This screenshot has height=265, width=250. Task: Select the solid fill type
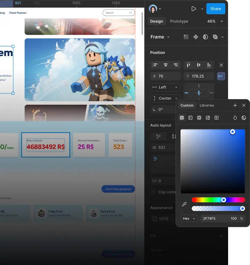[x=182, y=118]
